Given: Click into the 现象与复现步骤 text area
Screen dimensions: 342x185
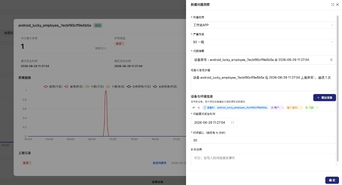Looking at the screenshot, I should point(263,82).
